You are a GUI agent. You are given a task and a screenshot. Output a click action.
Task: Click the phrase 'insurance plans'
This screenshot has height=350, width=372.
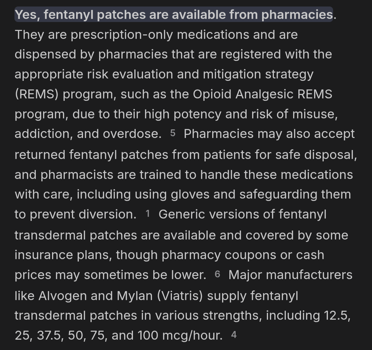coord(63,255)
